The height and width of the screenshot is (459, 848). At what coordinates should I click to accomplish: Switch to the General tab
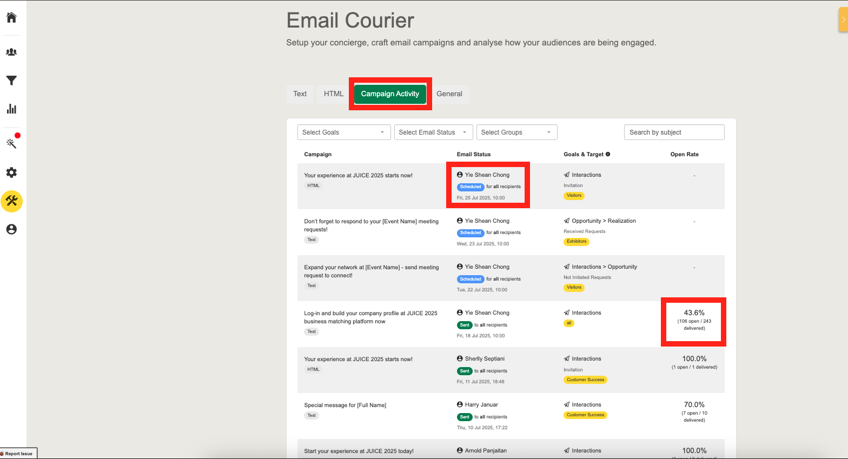tap(449, 94)
